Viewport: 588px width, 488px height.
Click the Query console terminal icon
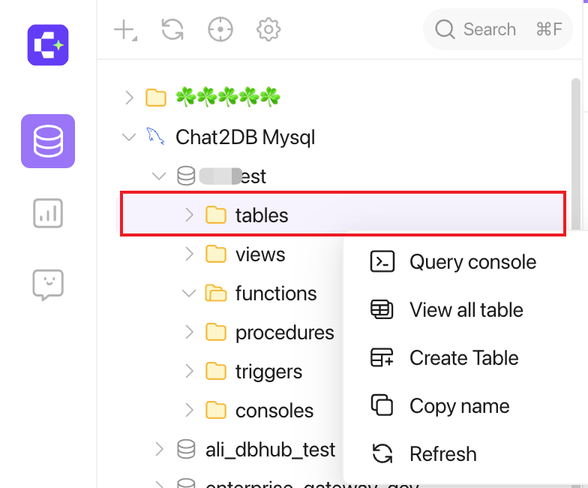(382, 261)
